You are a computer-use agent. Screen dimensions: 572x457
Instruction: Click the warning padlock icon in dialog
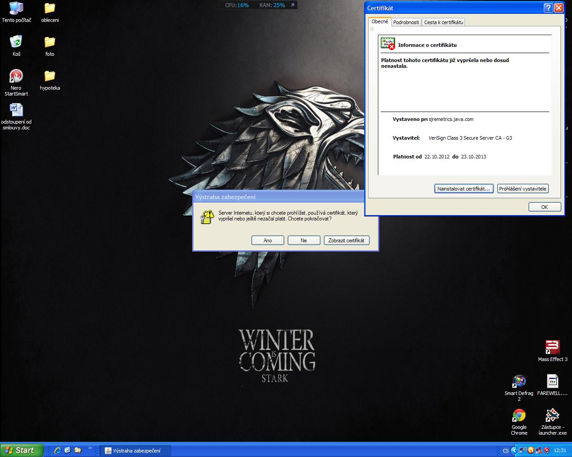pos(207,217)
